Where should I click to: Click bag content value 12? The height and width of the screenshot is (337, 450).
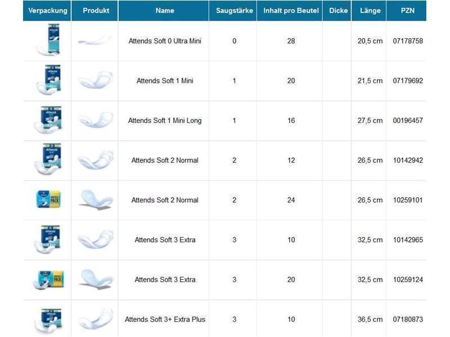(x=291, y=161)
